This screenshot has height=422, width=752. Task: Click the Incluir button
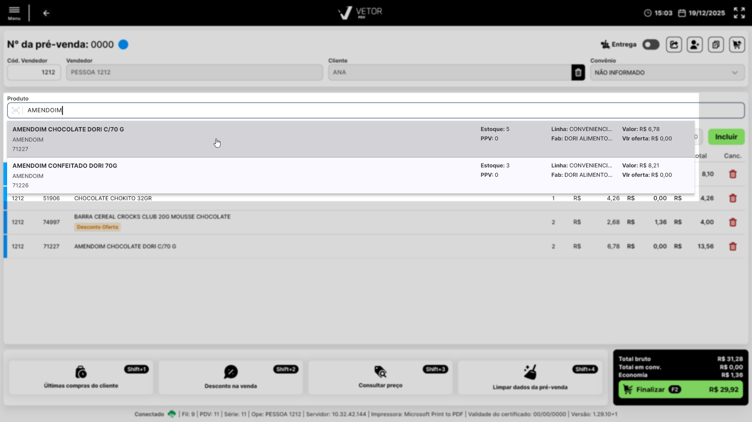point(726,137)
